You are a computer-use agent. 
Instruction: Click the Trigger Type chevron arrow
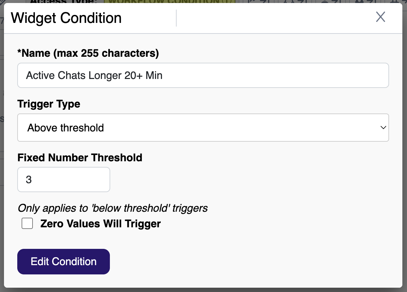tap(383, 128)
